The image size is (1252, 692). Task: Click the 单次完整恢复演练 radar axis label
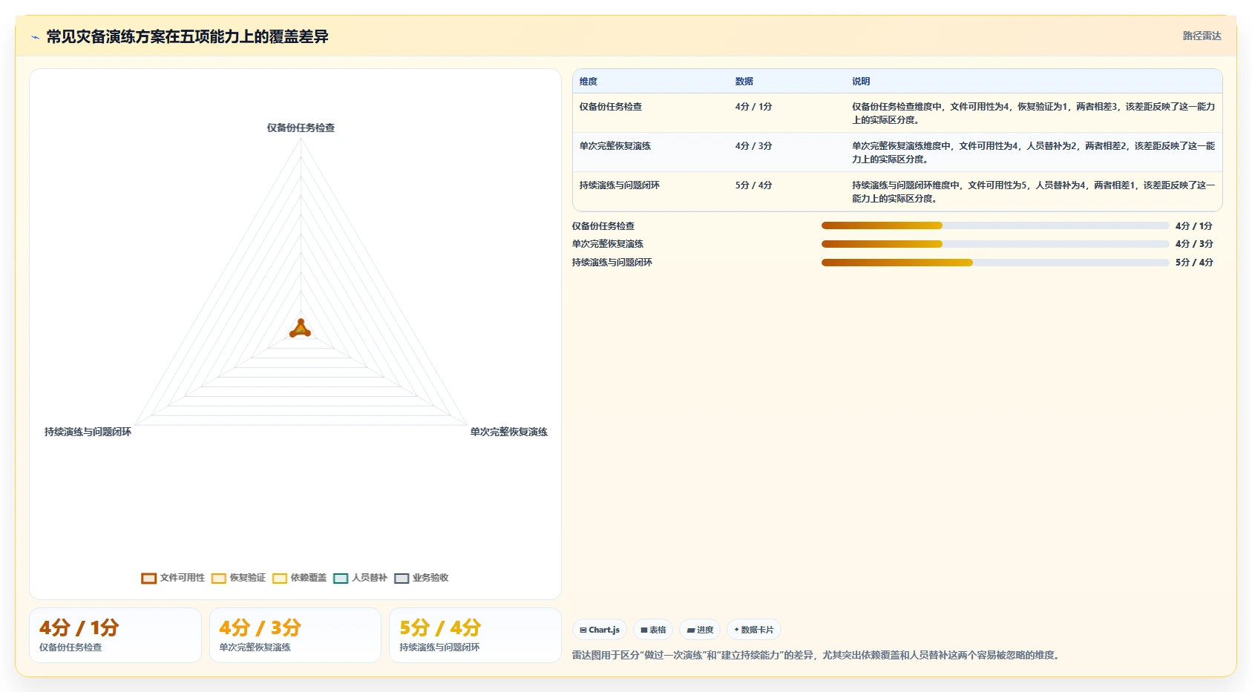509,432
